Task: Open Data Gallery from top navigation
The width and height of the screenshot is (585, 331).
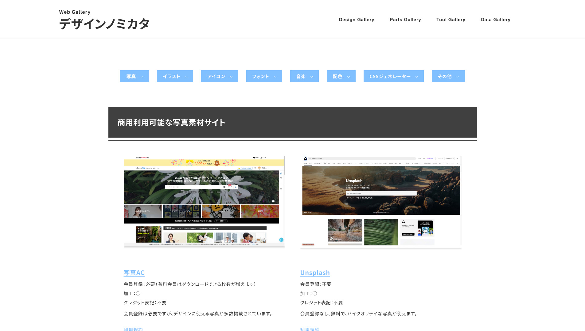Action: (495, 20)
